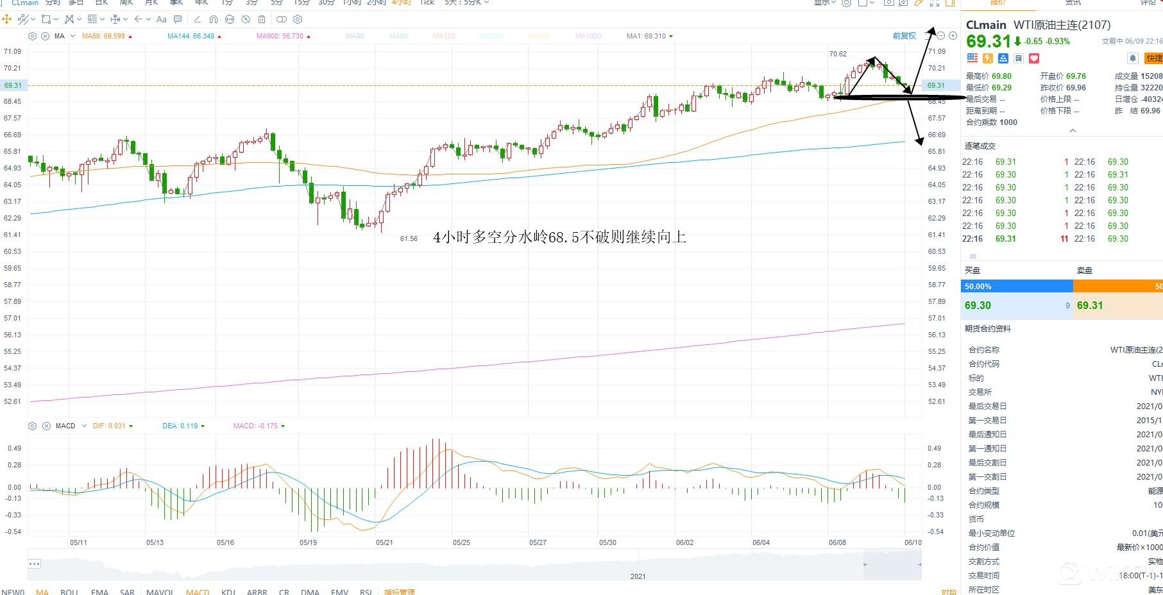Viewport: 1163px width, 595px height.
Task: Enable the faded MA30 line
Action: (x=355, y=36)
